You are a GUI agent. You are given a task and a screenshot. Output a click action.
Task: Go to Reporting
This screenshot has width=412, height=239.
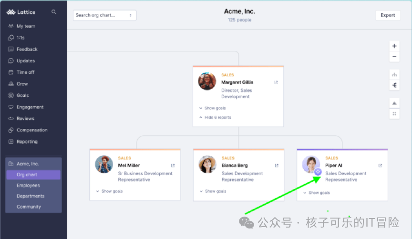coord(27,141)
